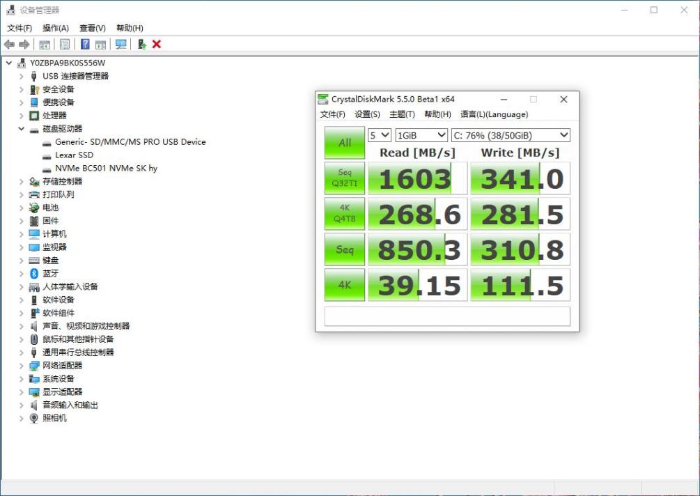Minimize the CrystalDiskMark window

point(504,99)
